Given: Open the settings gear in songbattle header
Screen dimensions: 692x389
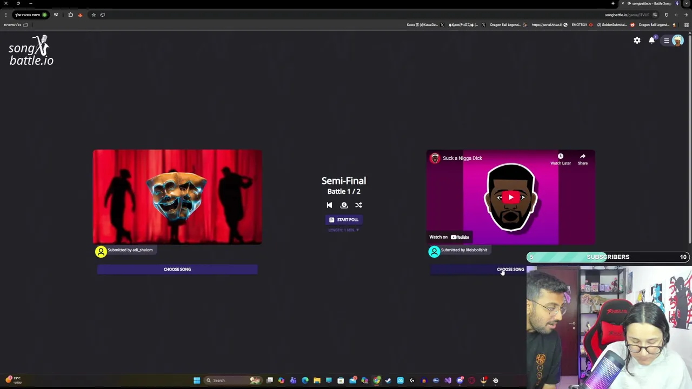Looking at the screenshot, I should tap(637, 41).
